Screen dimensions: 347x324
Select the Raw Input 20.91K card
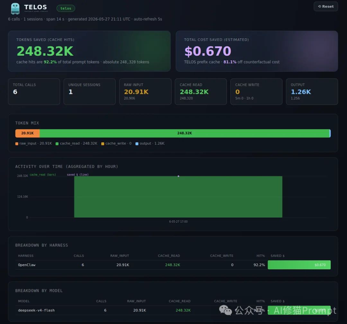point(145,91)
